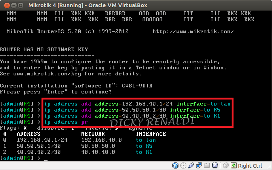Click interface 'to-R1' in the table

pos(144,152)
